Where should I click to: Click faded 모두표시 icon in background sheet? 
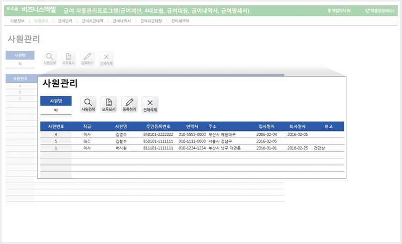[69, 59]
